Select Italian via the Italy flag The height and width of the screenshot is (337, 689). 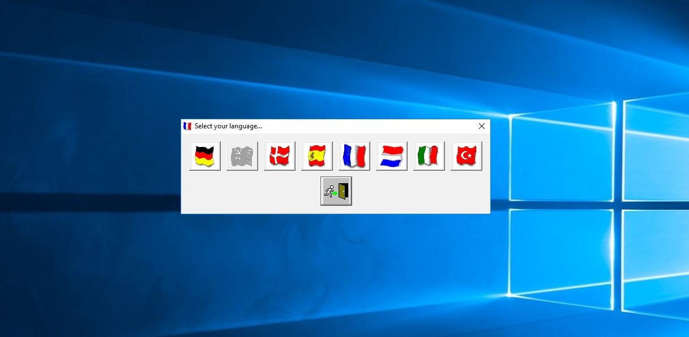[429, 155]
